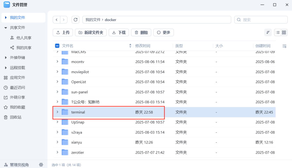Open column settings icon right of 创建时间

pyautogui.click(x=284, y=46)
